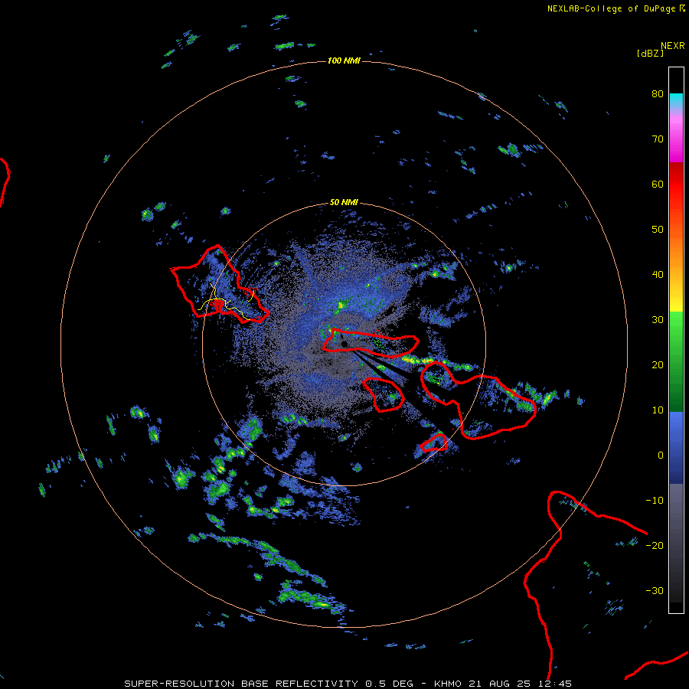The width and height of the screenshot is (689, 689).
Task: Click the 60 value on the dBZ scale
Action: click(x=658, y=184)
